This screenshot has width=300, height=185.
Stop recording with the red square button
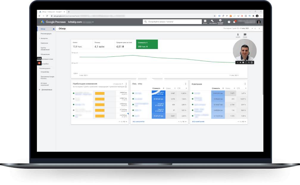(39, 63)
